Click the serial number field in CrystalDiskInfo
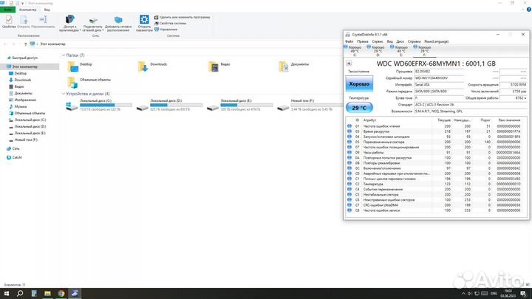Image resolution: width=532 pixels, height=299 pixels. click(439, 78)
